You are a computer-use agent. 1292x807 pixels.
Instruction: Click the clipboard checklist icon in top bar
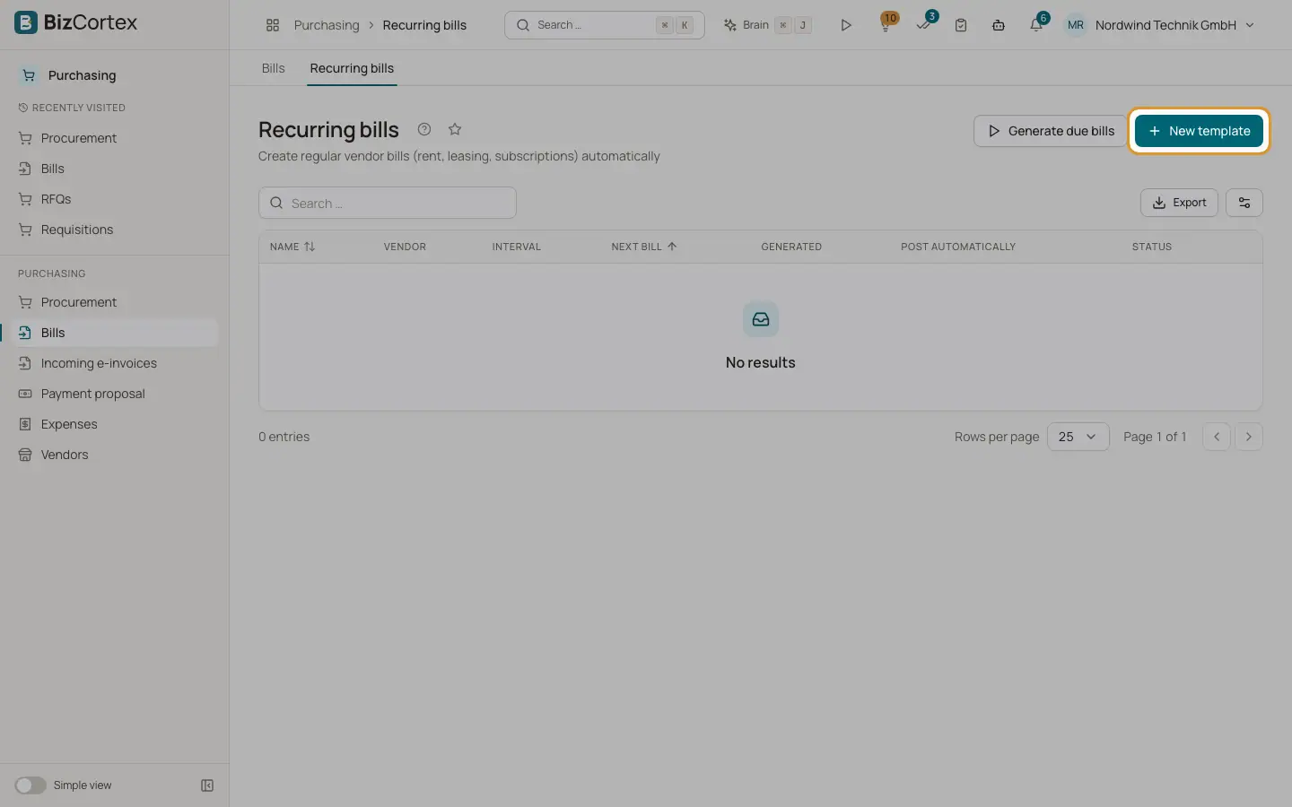(961, 25)
